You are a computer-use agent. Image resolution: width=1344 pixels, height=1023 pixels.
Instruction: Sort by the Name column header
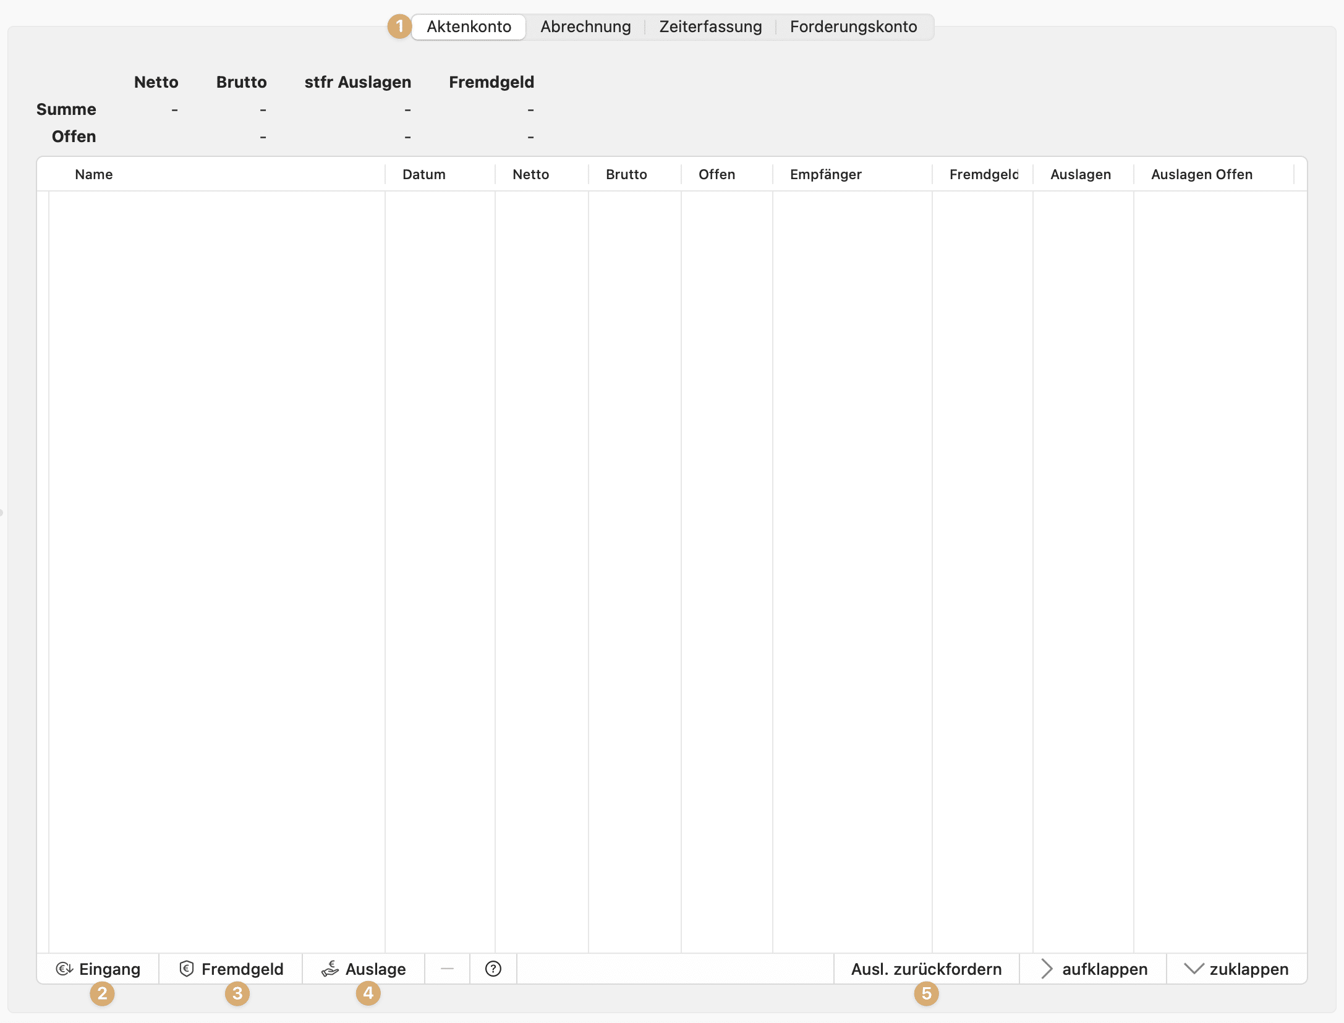pyautogui.click(x=94, y=174)
